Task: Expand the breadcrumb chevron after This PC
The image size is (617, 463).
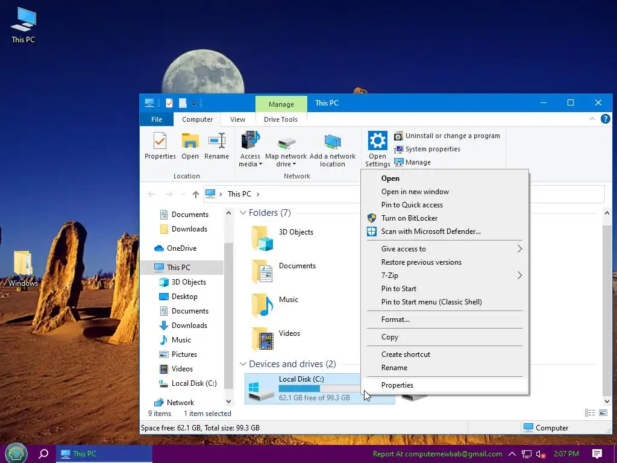Action: point(258,194)
